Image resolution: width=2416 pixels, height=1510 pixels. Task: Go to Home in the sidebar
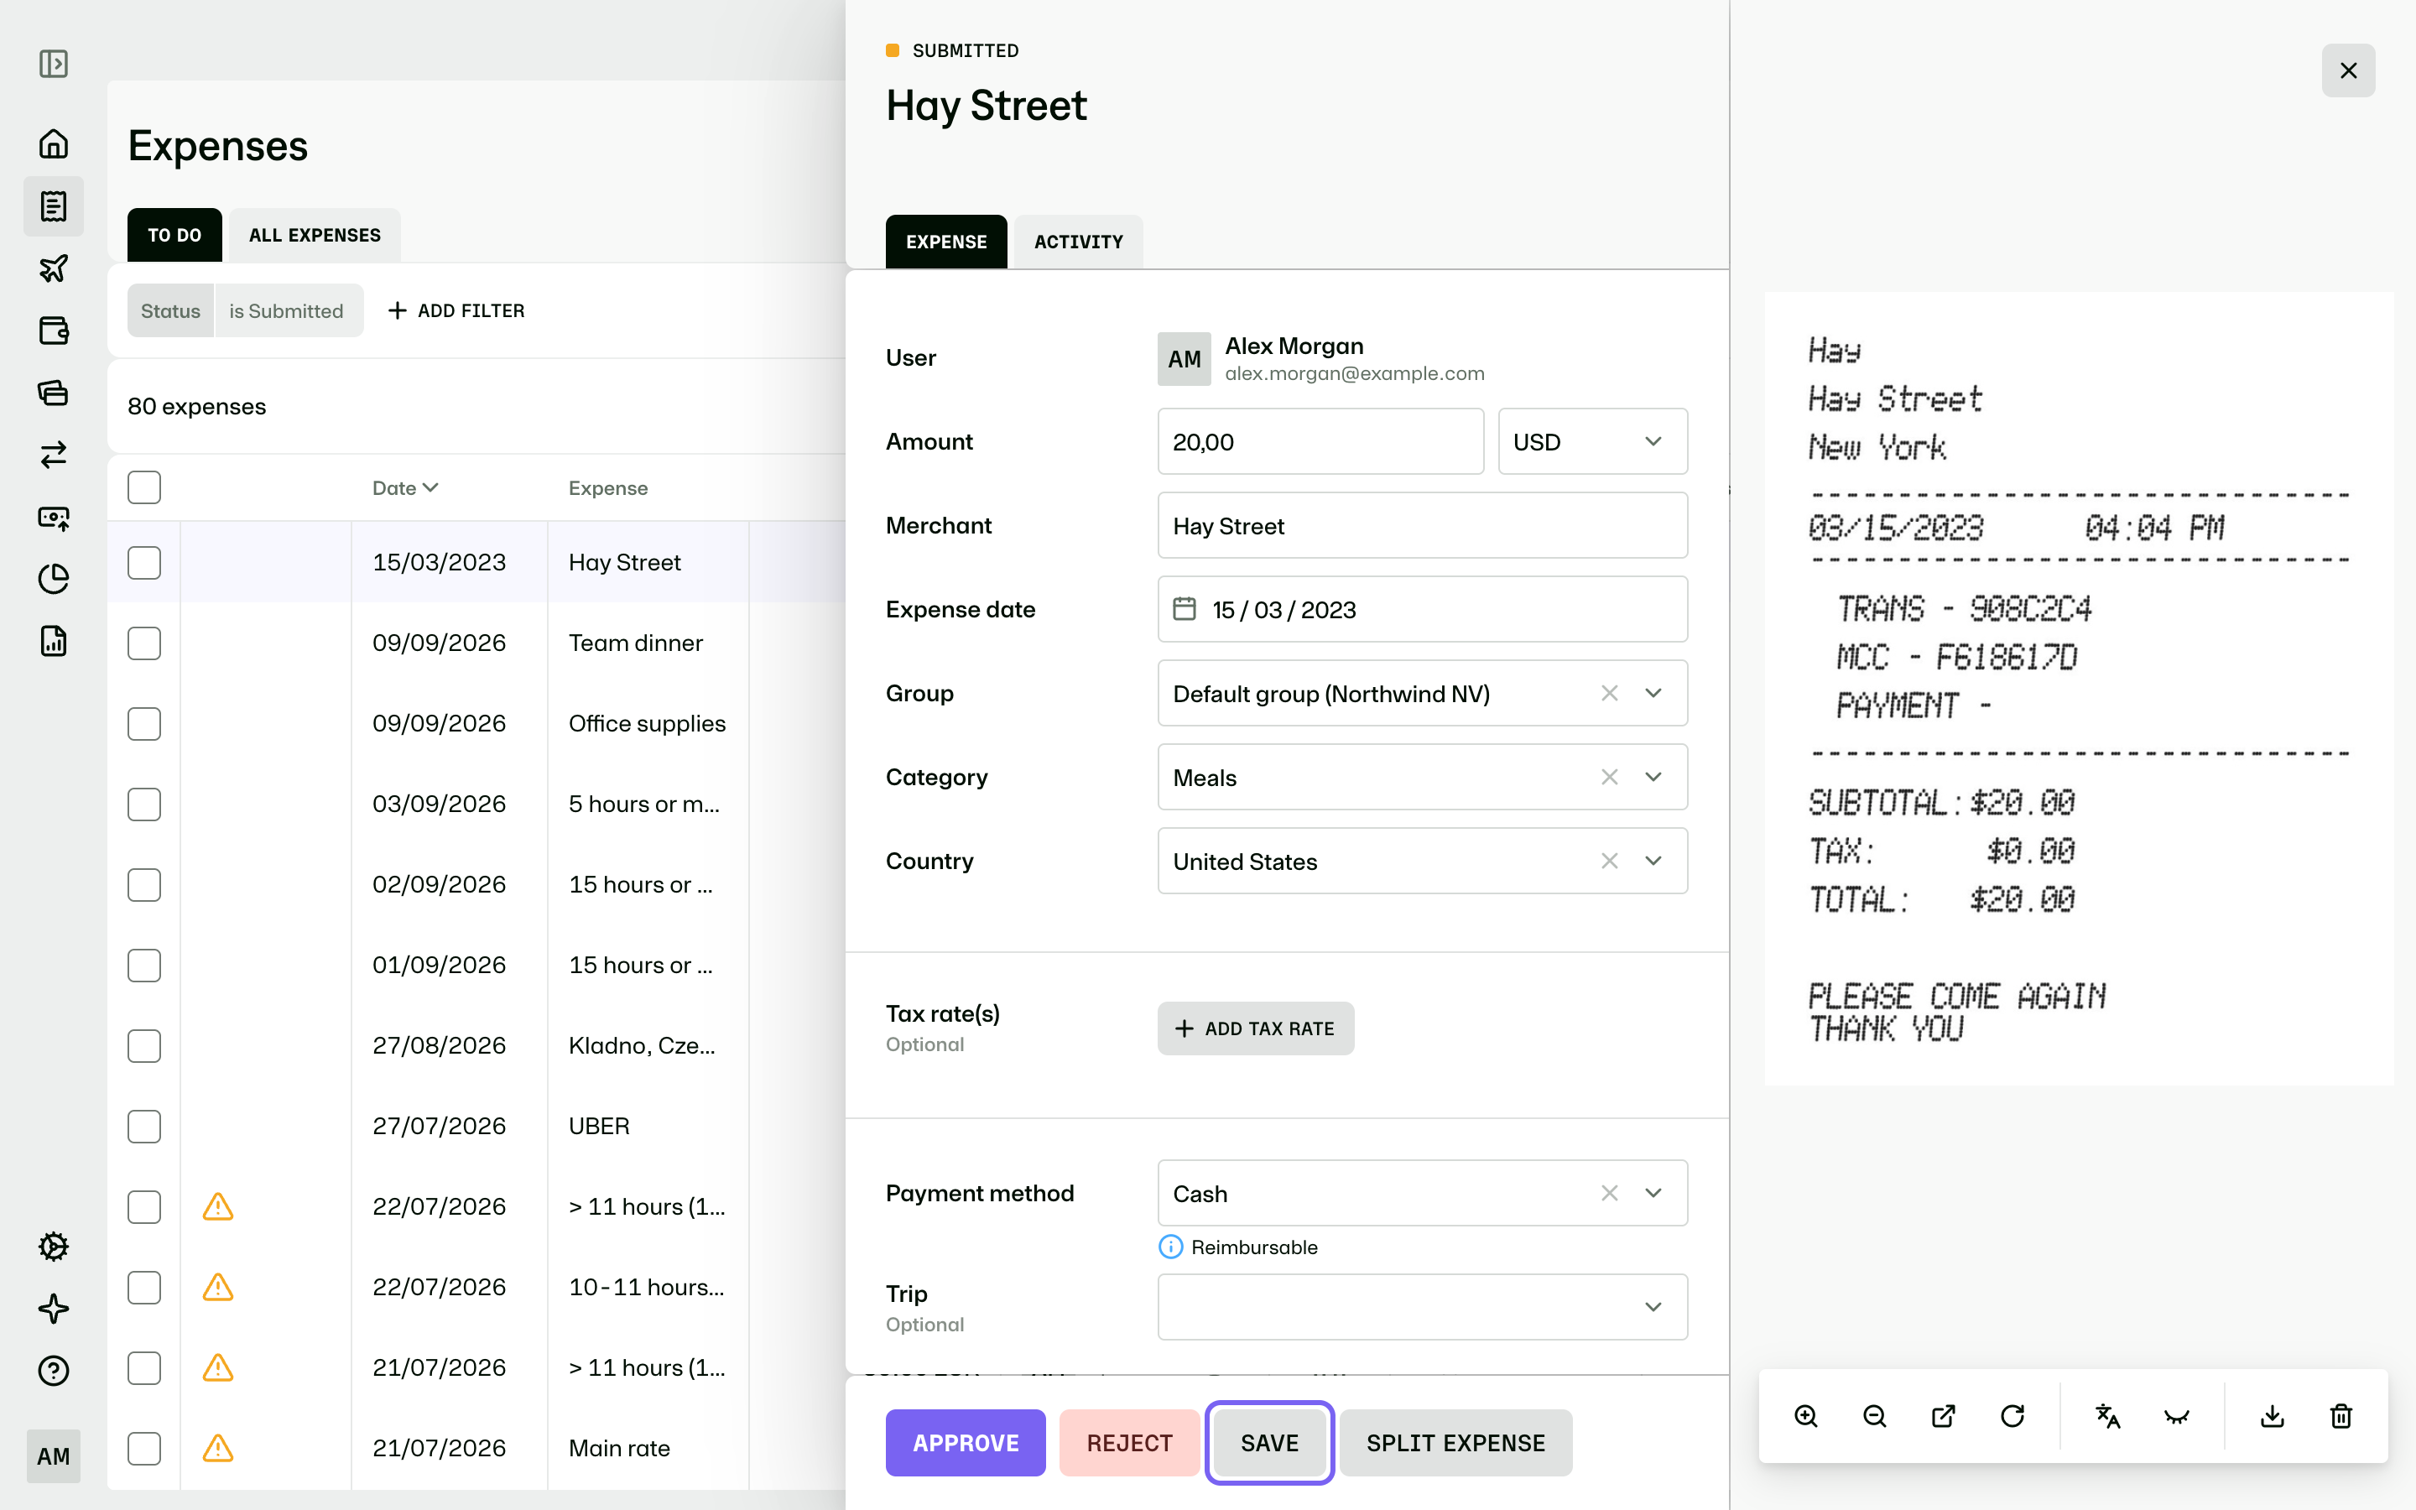[x=53, y=143]
